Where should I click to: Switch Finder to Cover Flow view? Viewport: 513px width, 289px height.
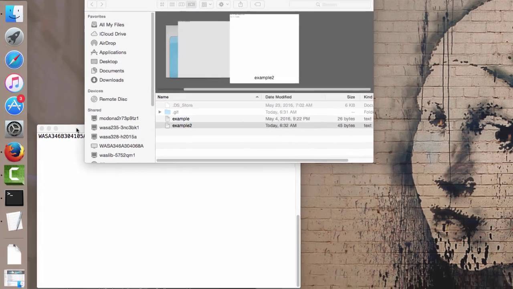click(192, 4)
